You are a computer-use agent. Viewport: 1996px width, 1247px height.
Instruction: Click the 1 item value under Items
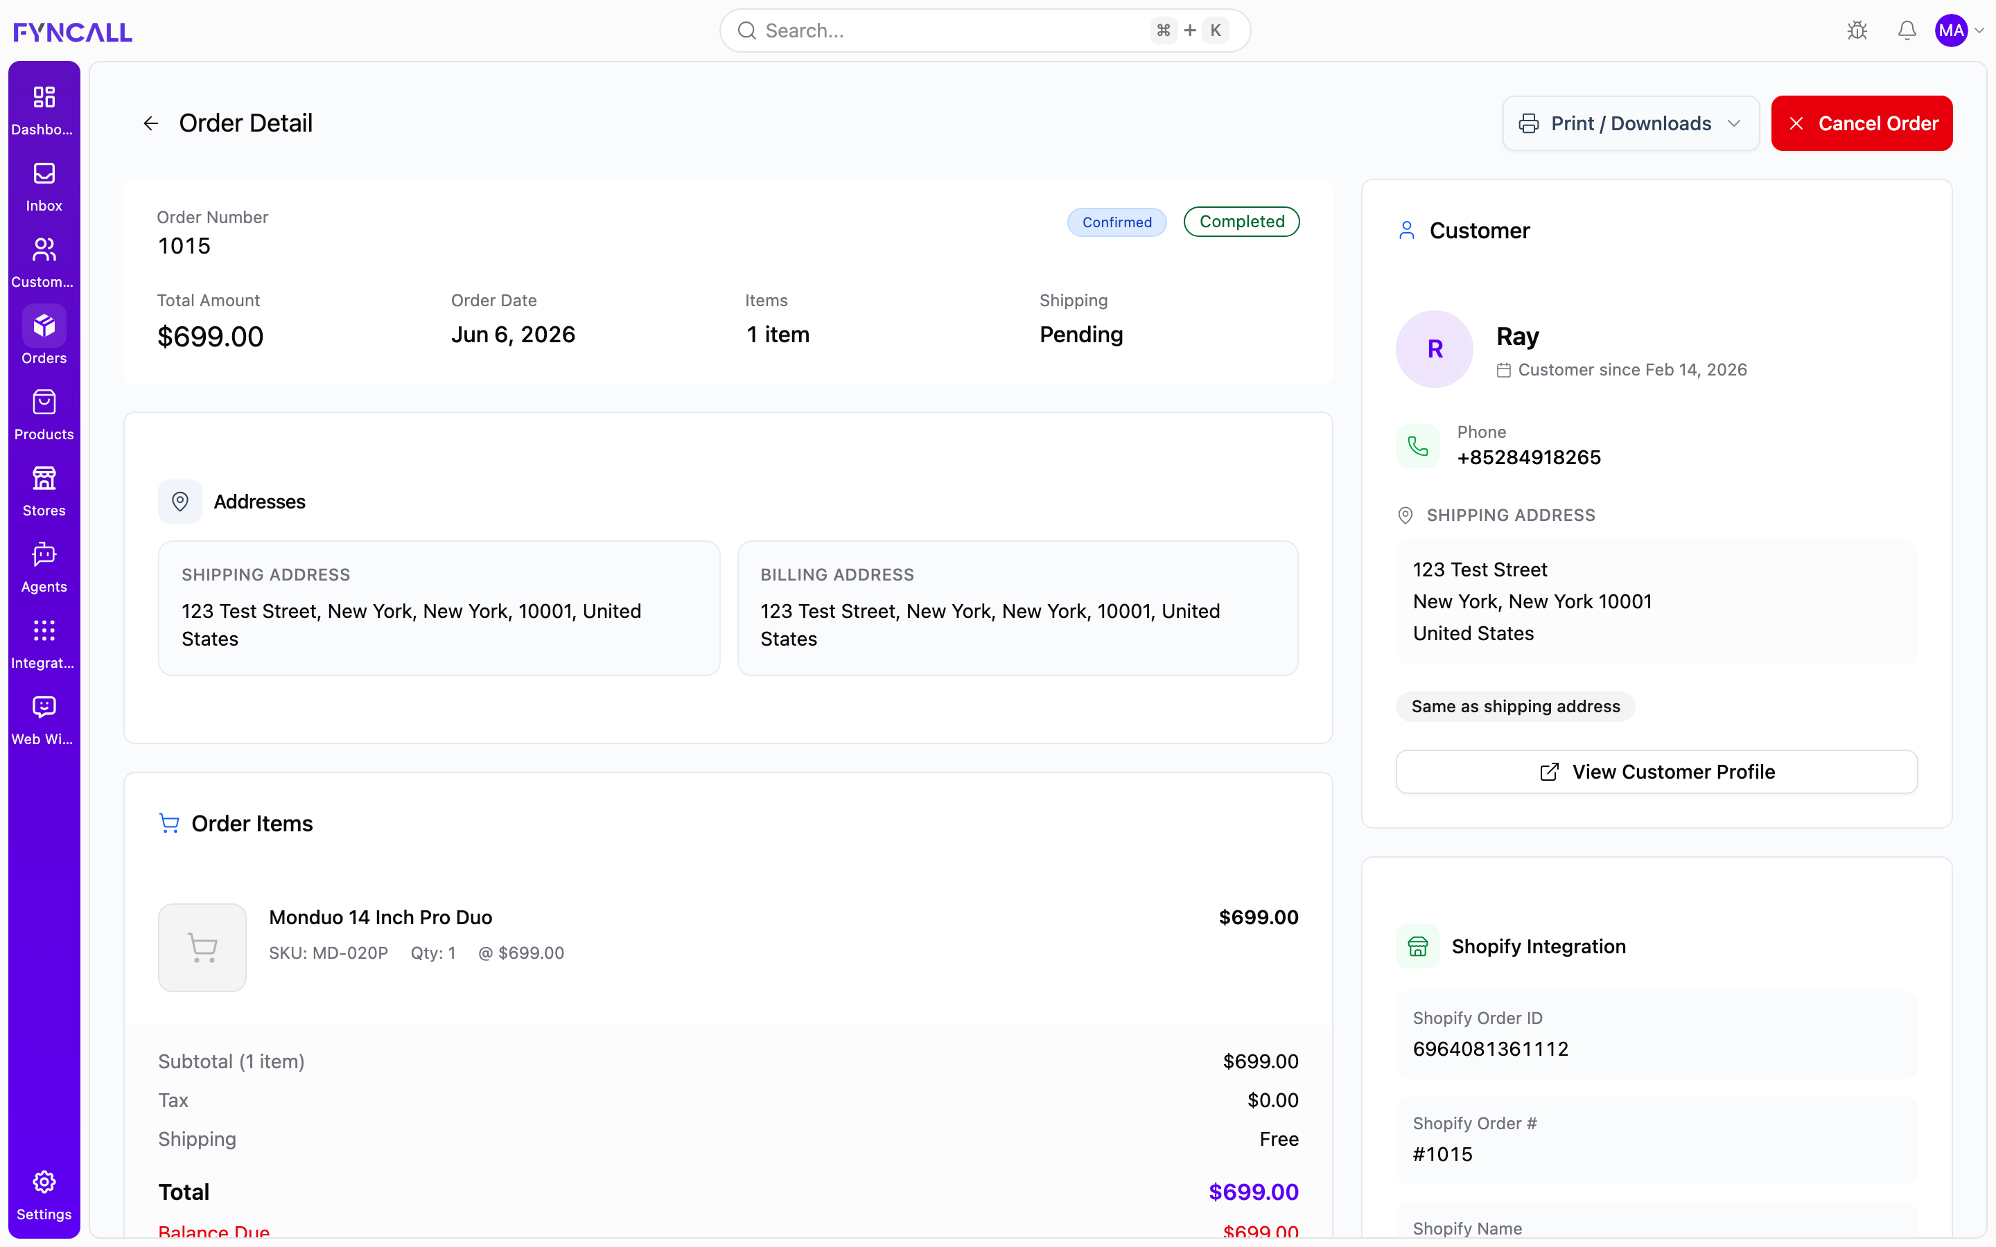[778, 334]
